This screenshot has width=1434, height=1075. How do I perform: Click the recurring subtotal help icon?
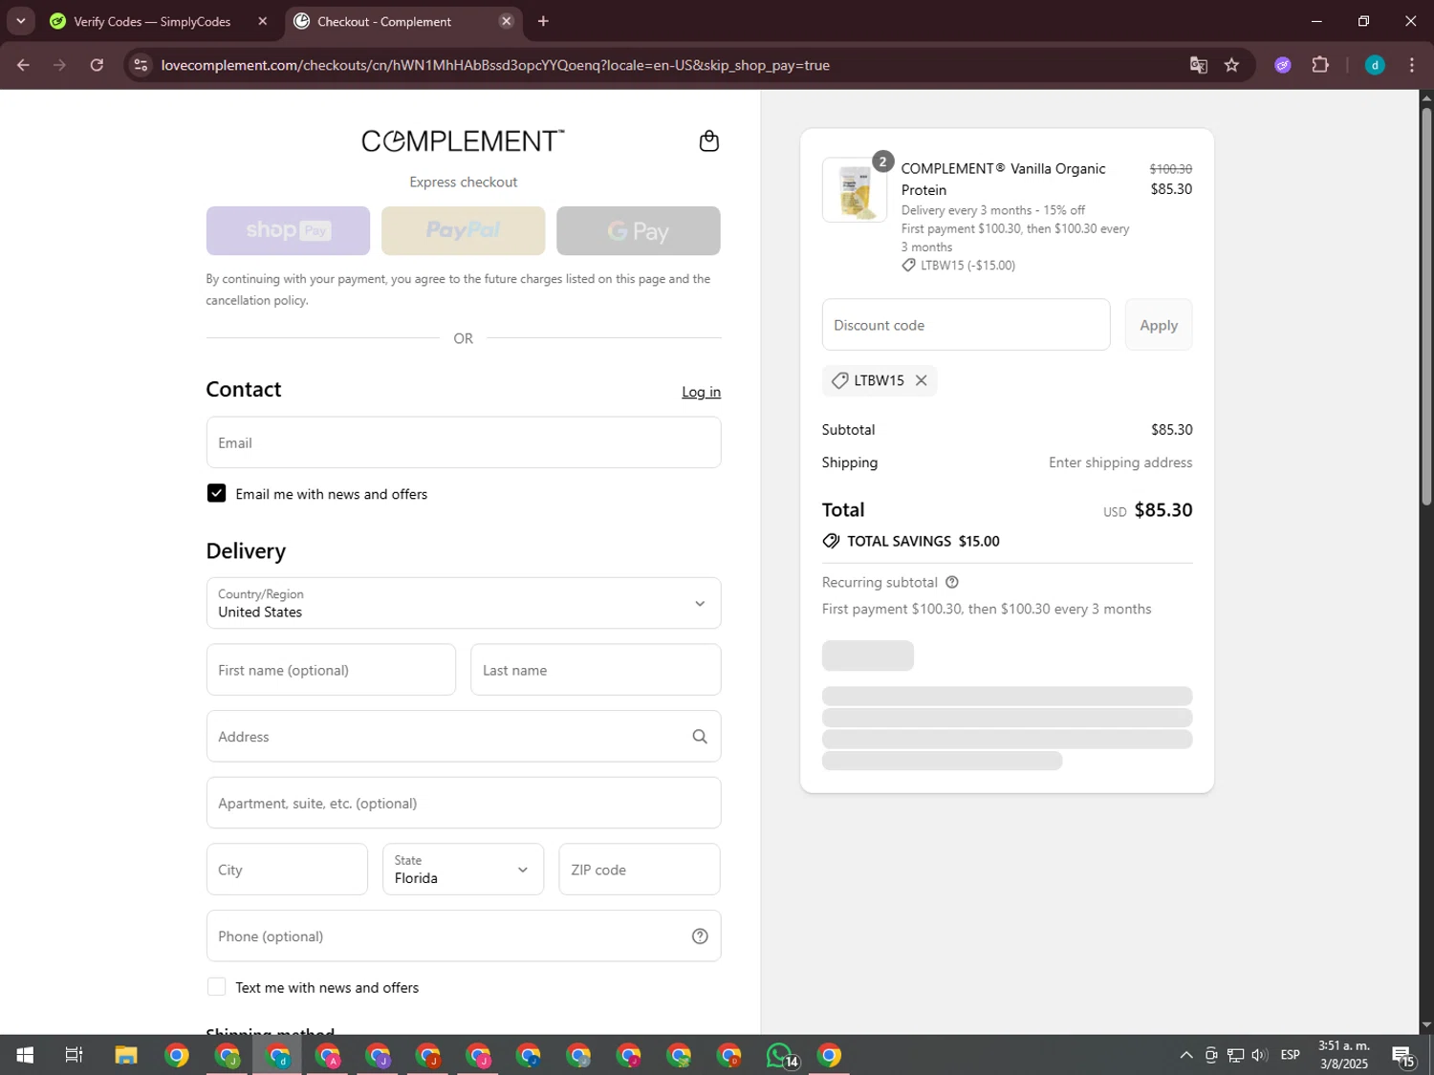point(951,582)
